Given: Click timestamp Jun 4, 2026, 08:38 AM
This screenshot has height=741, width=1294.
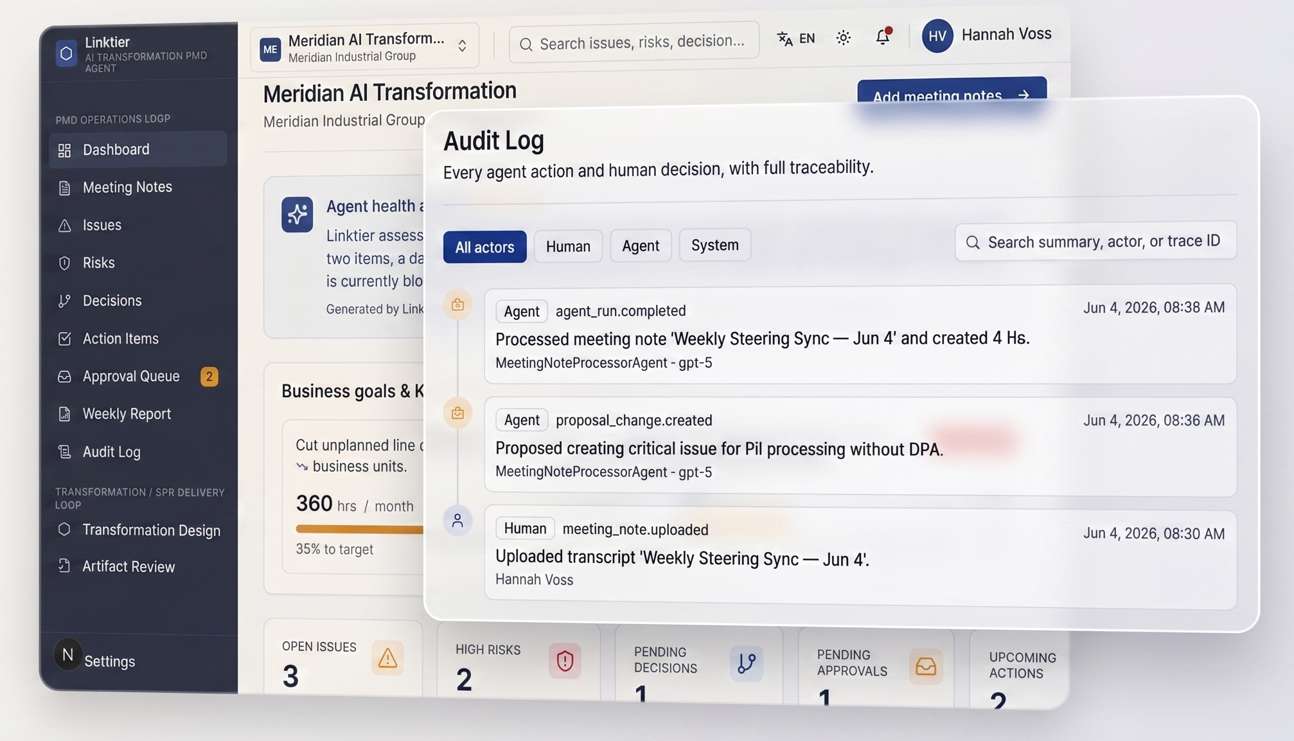Looking at the screenshot, I should [x=1154, y=308].
